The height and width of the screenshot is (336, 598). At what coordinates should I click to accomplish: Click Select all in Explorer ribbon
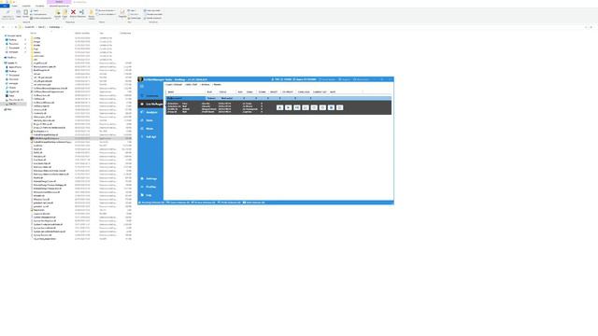pyautogui.click(x=151, y=10)
